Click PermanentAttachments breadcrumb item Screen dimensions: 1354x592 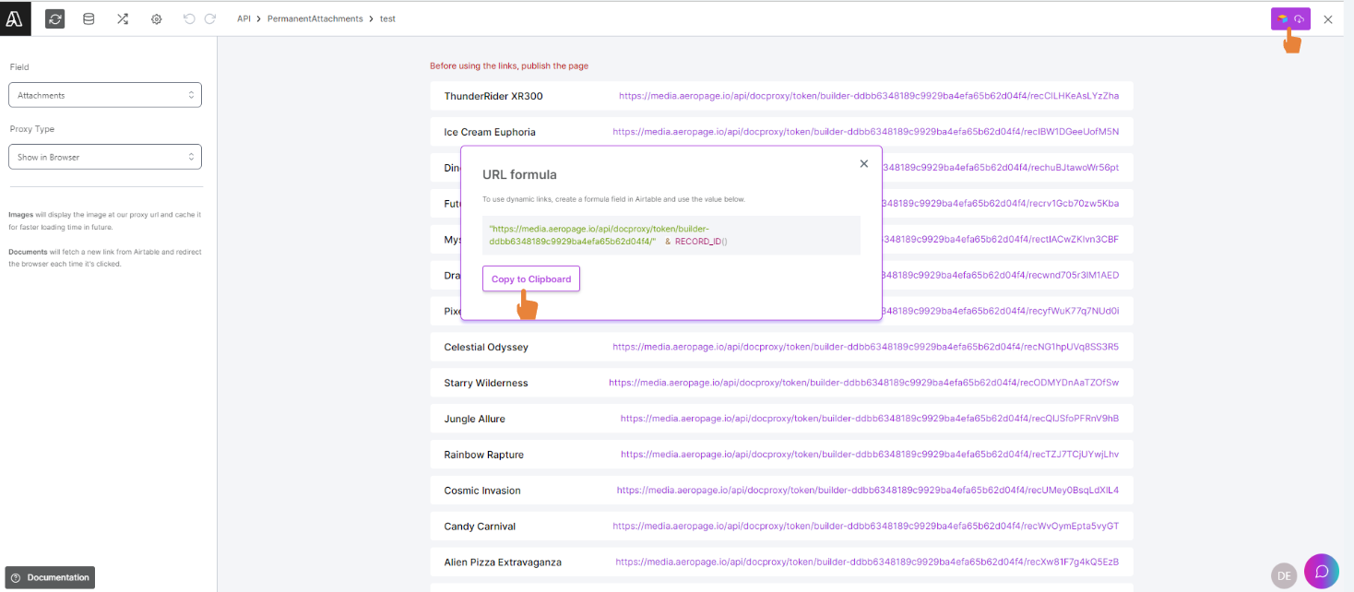315,18
